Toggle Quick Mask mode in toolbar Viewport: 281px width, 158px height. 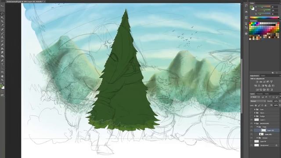[2, 92]
